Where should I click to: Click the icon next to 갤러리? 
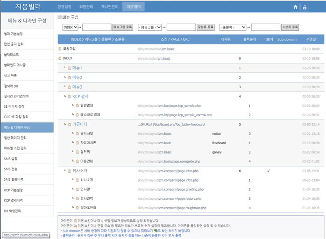point(77,152)
